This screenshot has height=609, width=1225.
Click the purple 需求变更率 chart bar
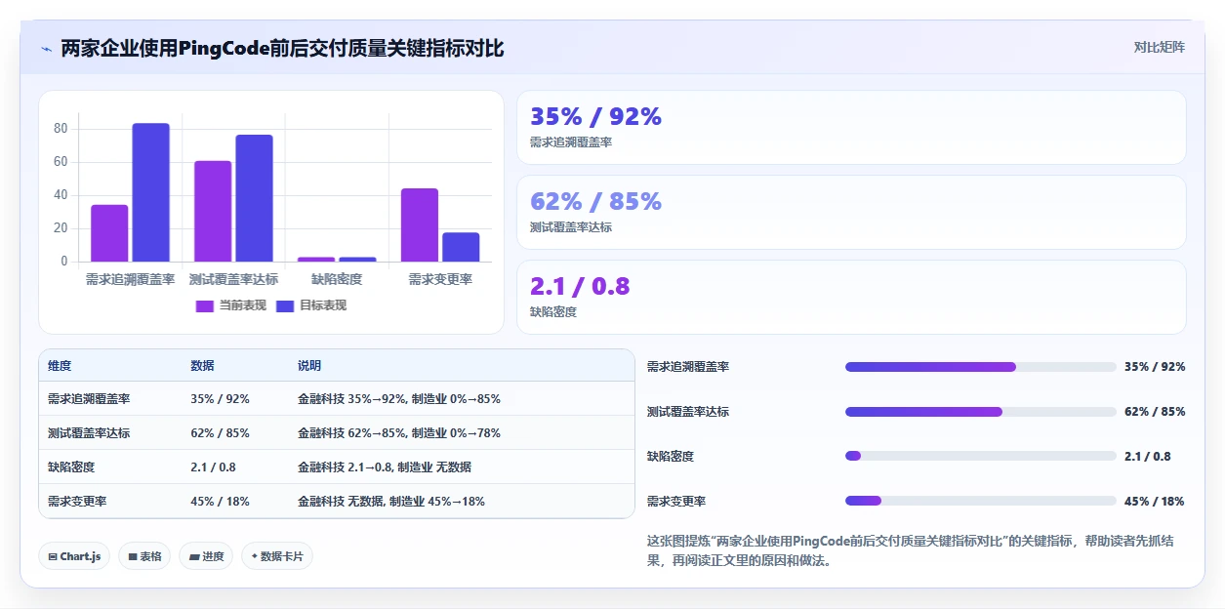click(x=420, y=224)
